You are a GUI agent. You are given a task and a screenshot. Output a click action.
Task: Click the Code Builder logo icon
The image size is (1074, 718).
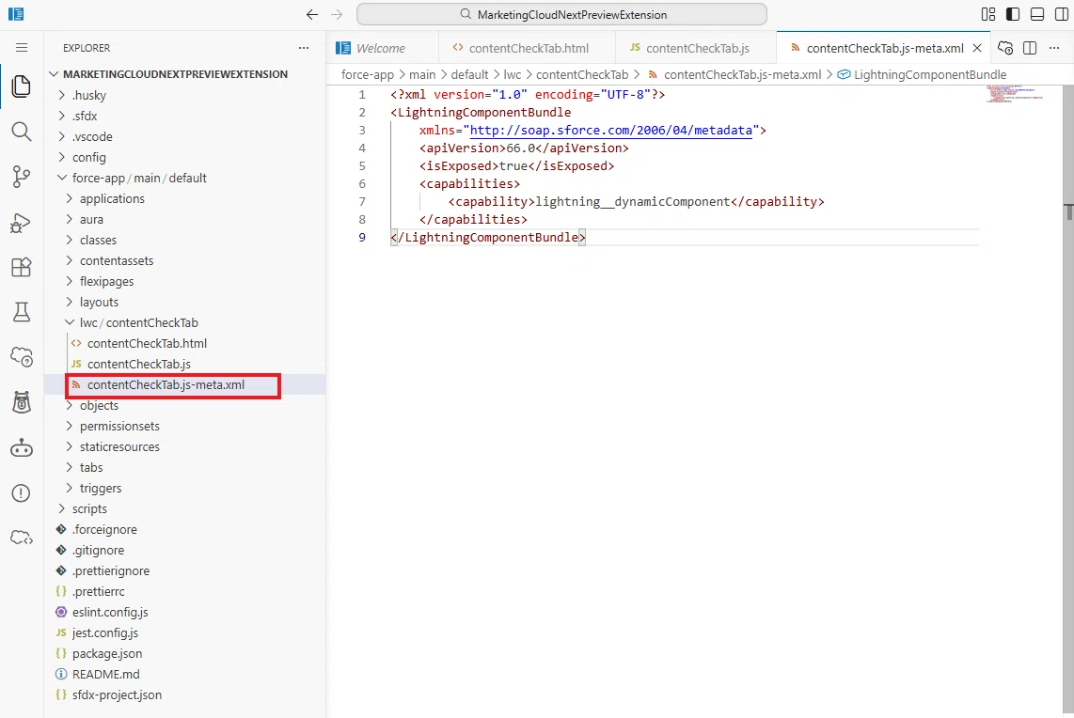click(16, 14)
